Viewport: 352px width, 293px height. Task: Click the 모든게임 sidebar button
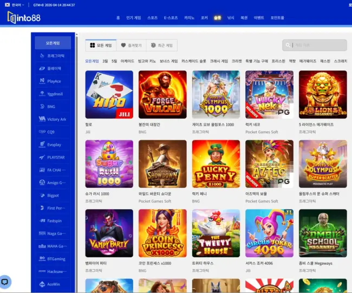pyautogui.click(x=53, y=43)
